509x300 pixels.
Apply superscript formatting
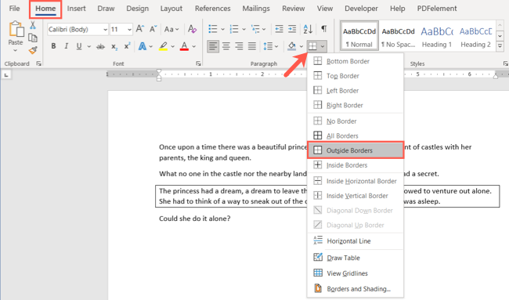[127, 46]
